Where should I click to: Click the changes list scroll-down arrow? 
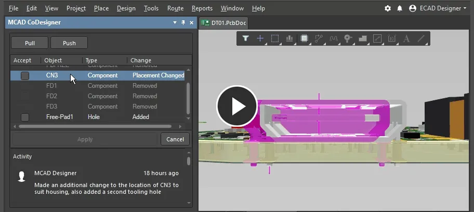pyautogui.click(x=188, y=118)
